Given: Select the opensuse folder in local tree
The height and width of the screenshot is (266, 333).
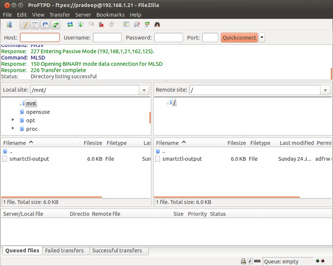Looking at the screenshot, I should coord(38,112).
